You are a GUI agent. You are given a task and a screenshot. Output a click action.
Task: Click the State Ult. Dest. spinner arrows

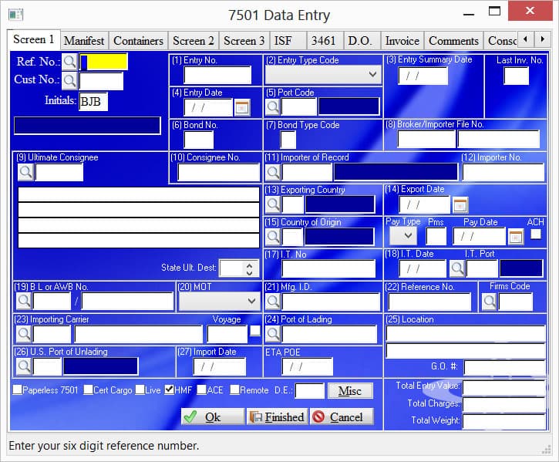(248, 268)
